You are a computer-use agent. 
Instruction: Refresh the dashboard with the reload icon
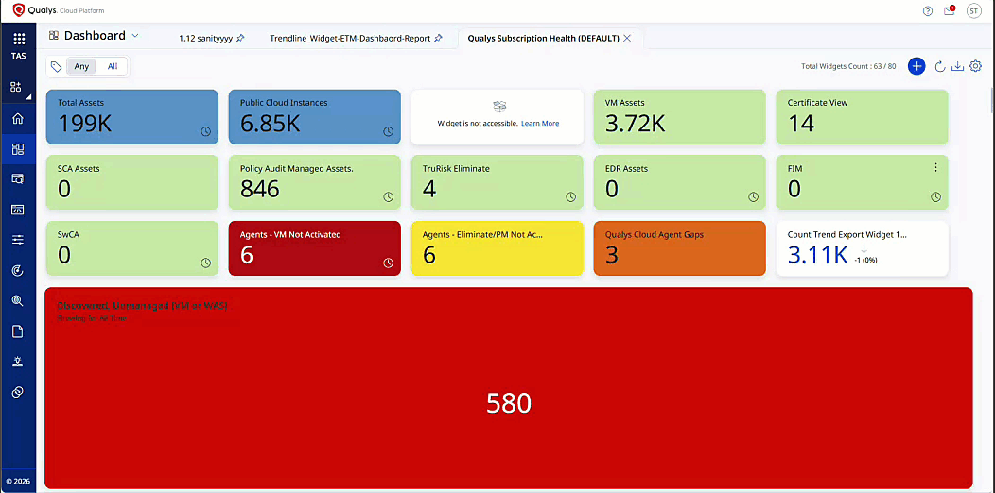940,66
